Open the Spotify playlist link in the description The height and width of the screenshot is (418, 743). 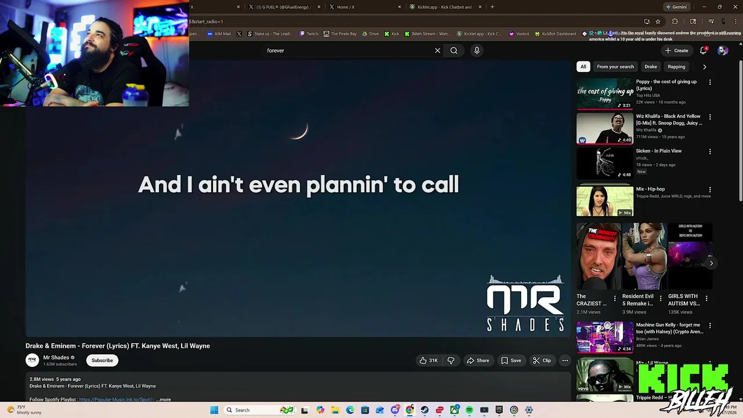point(117,399)
